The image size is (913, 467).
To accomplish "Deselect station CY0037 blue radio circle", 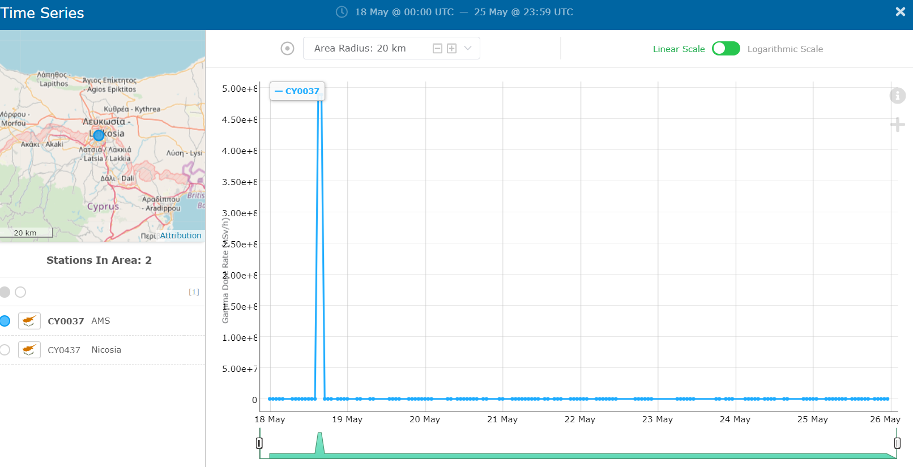I will tap(5, 321).
